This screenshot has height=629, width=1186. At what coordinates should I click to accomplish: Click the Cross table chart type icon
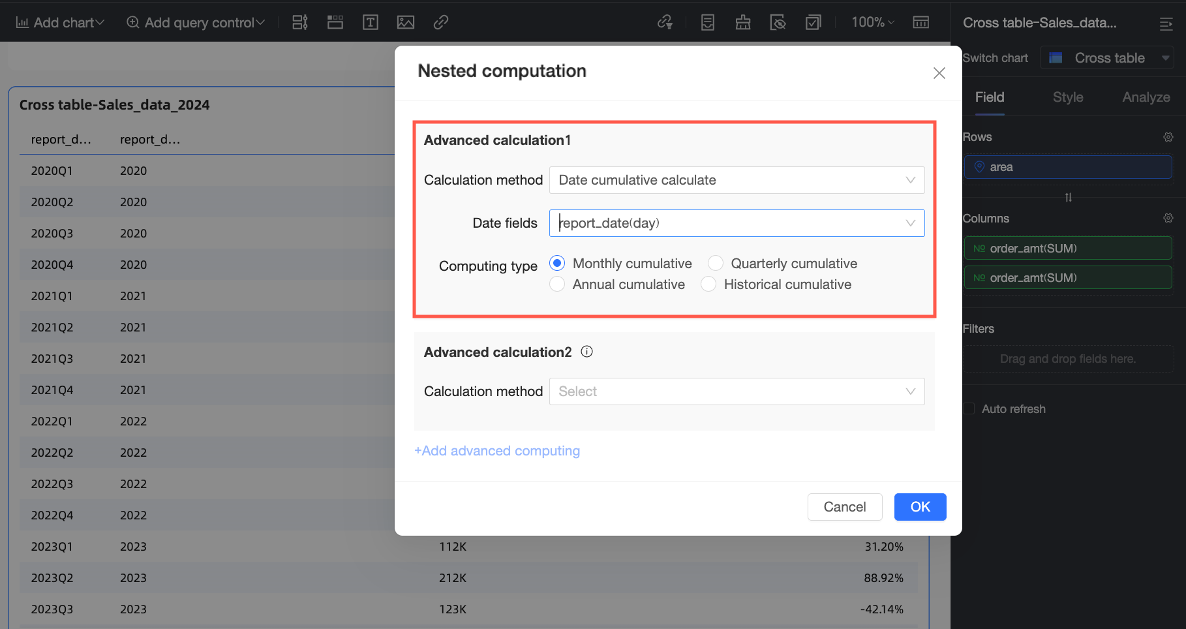(x=1056, y=58)
